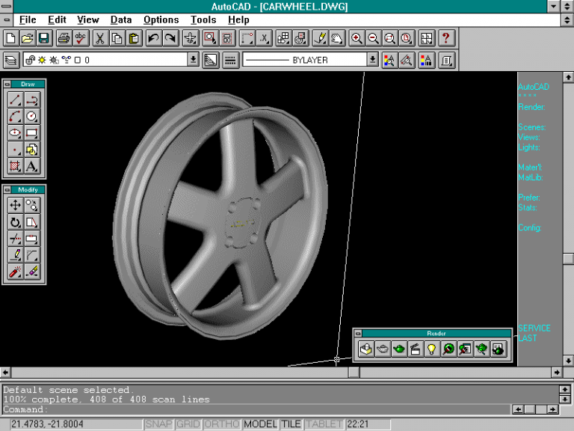The height and width of the screenshot is (431, 574).
Task: Click the Zoom In magnifier icon
Action: tap(357, 38)
